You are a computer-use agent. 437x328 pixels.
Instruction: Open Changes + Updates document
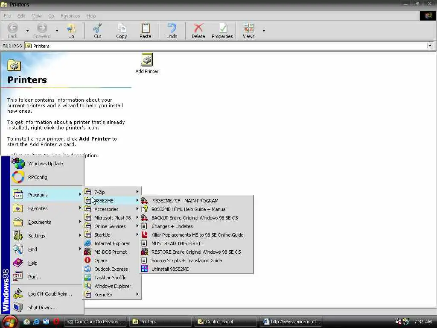click(197, 226)
